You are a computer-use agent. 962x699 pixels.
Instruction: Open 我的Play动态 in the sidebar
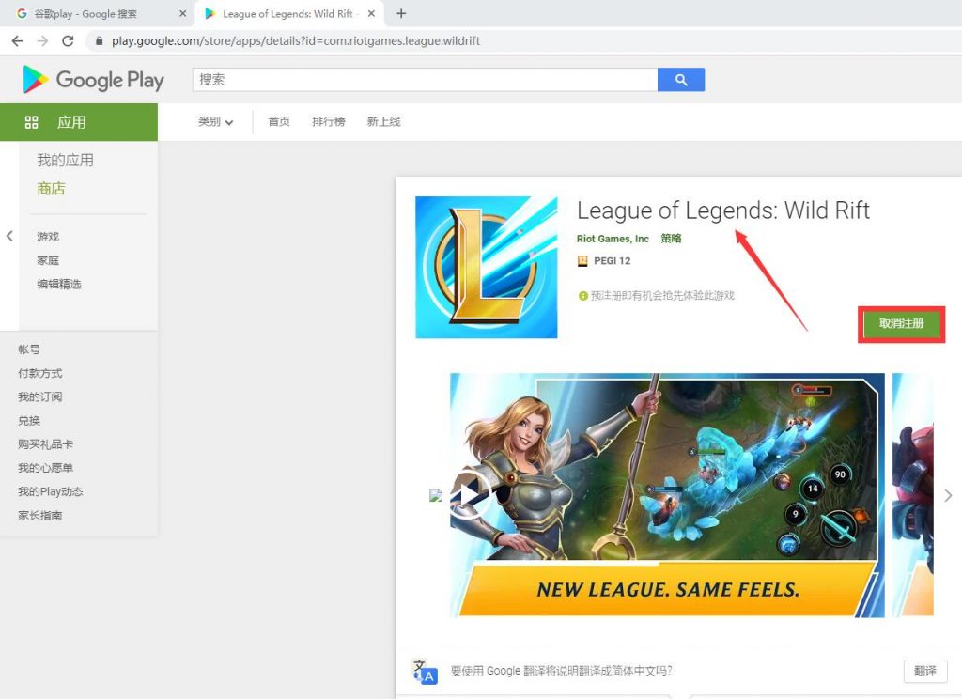(x=51, y=491)
